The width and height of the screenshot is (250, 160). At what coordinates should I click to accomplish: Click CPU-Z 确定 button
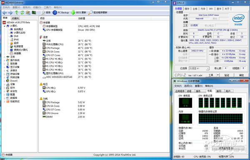[242, 75]
